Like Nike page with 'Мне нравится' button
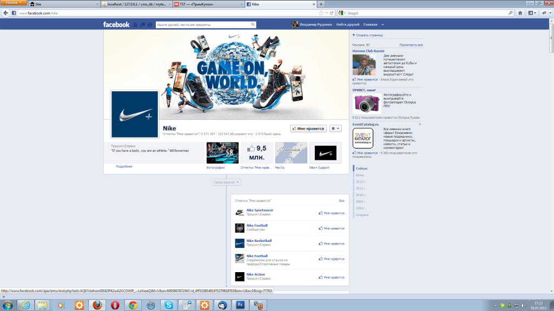 click(308, 129)
